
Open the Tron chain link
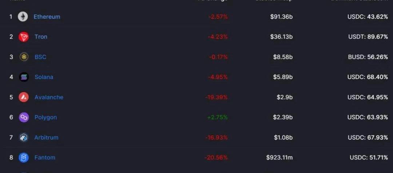pos(41,37)
